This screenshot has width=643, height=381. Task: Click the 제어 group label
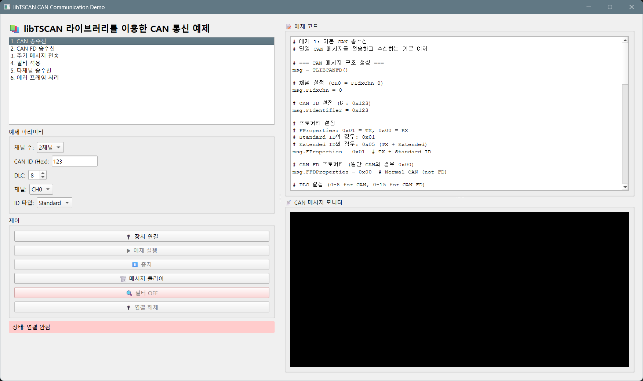point(14,221)
